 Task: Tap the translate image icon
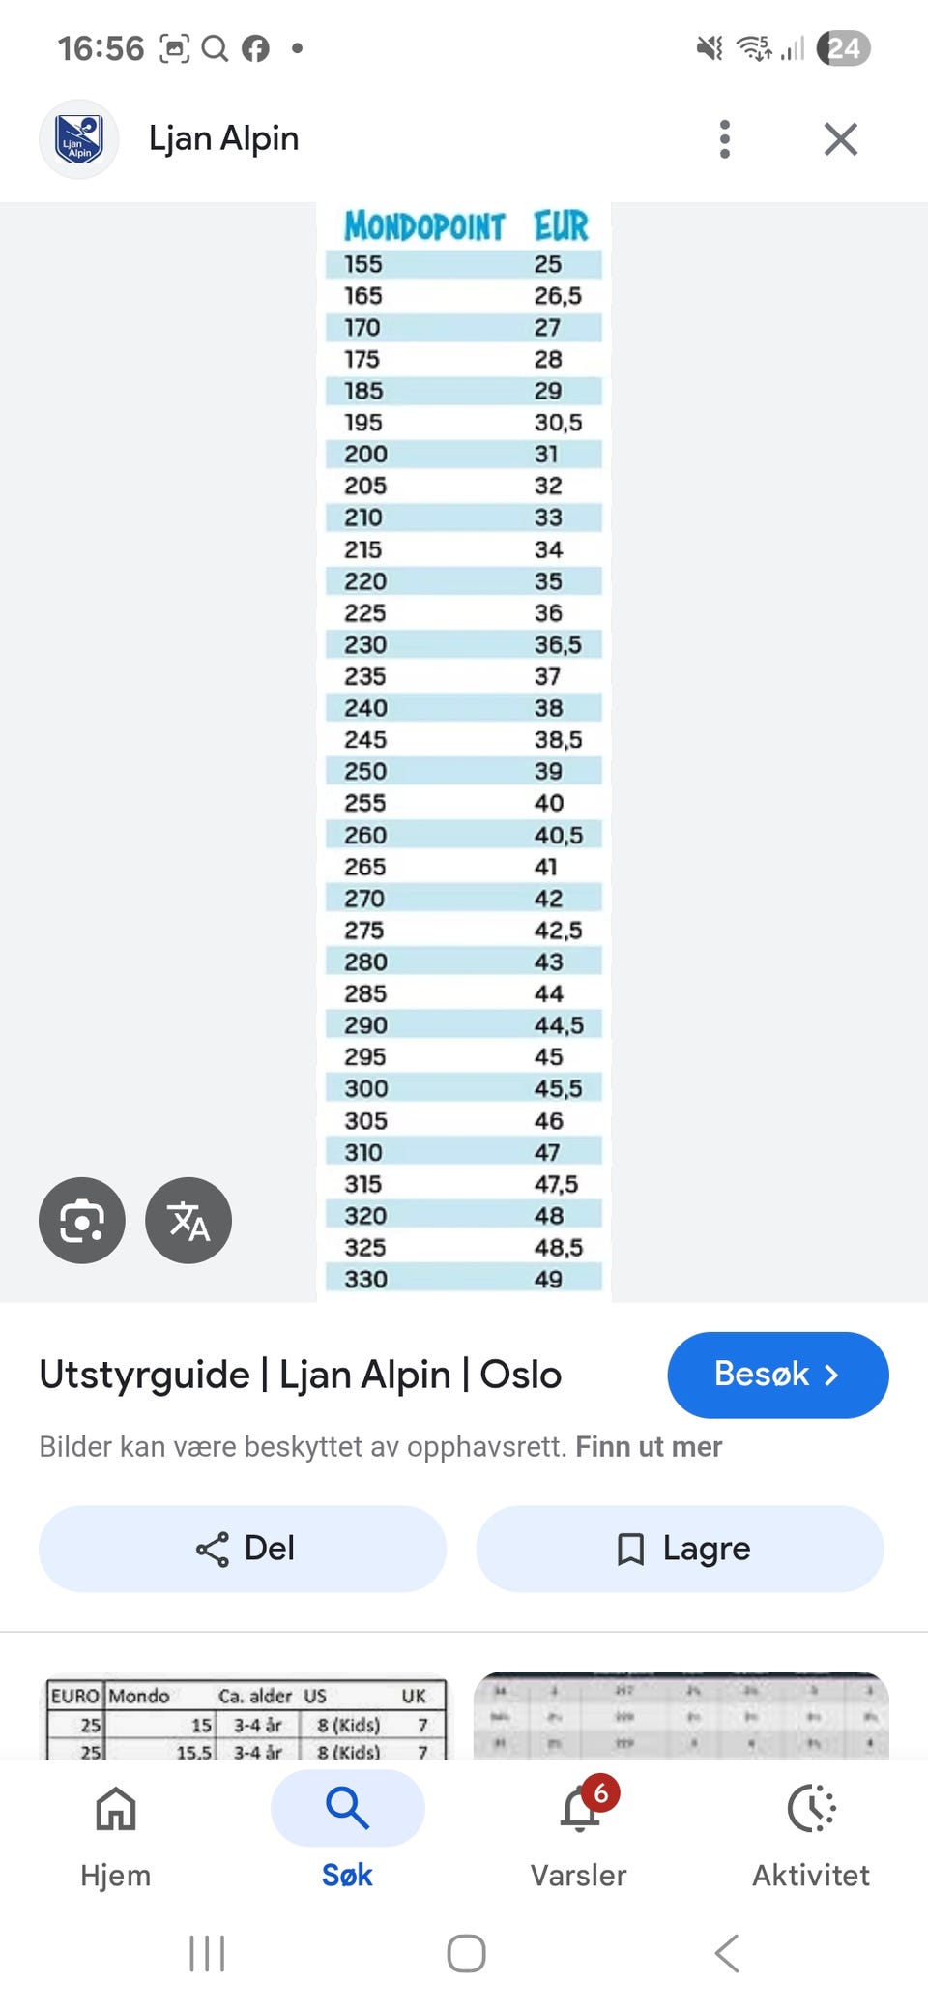188,1220
